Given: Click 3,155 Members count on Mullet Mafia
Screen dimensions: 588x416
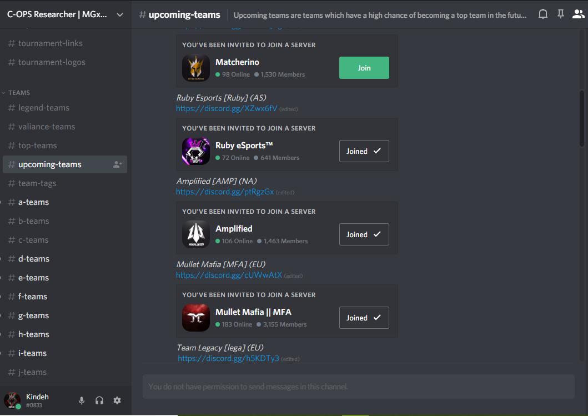Looking at the screenshot, I should [x=285, y=324].
